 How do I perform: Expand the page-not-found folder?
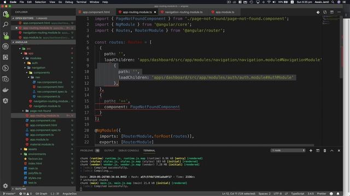coord(40,111)
